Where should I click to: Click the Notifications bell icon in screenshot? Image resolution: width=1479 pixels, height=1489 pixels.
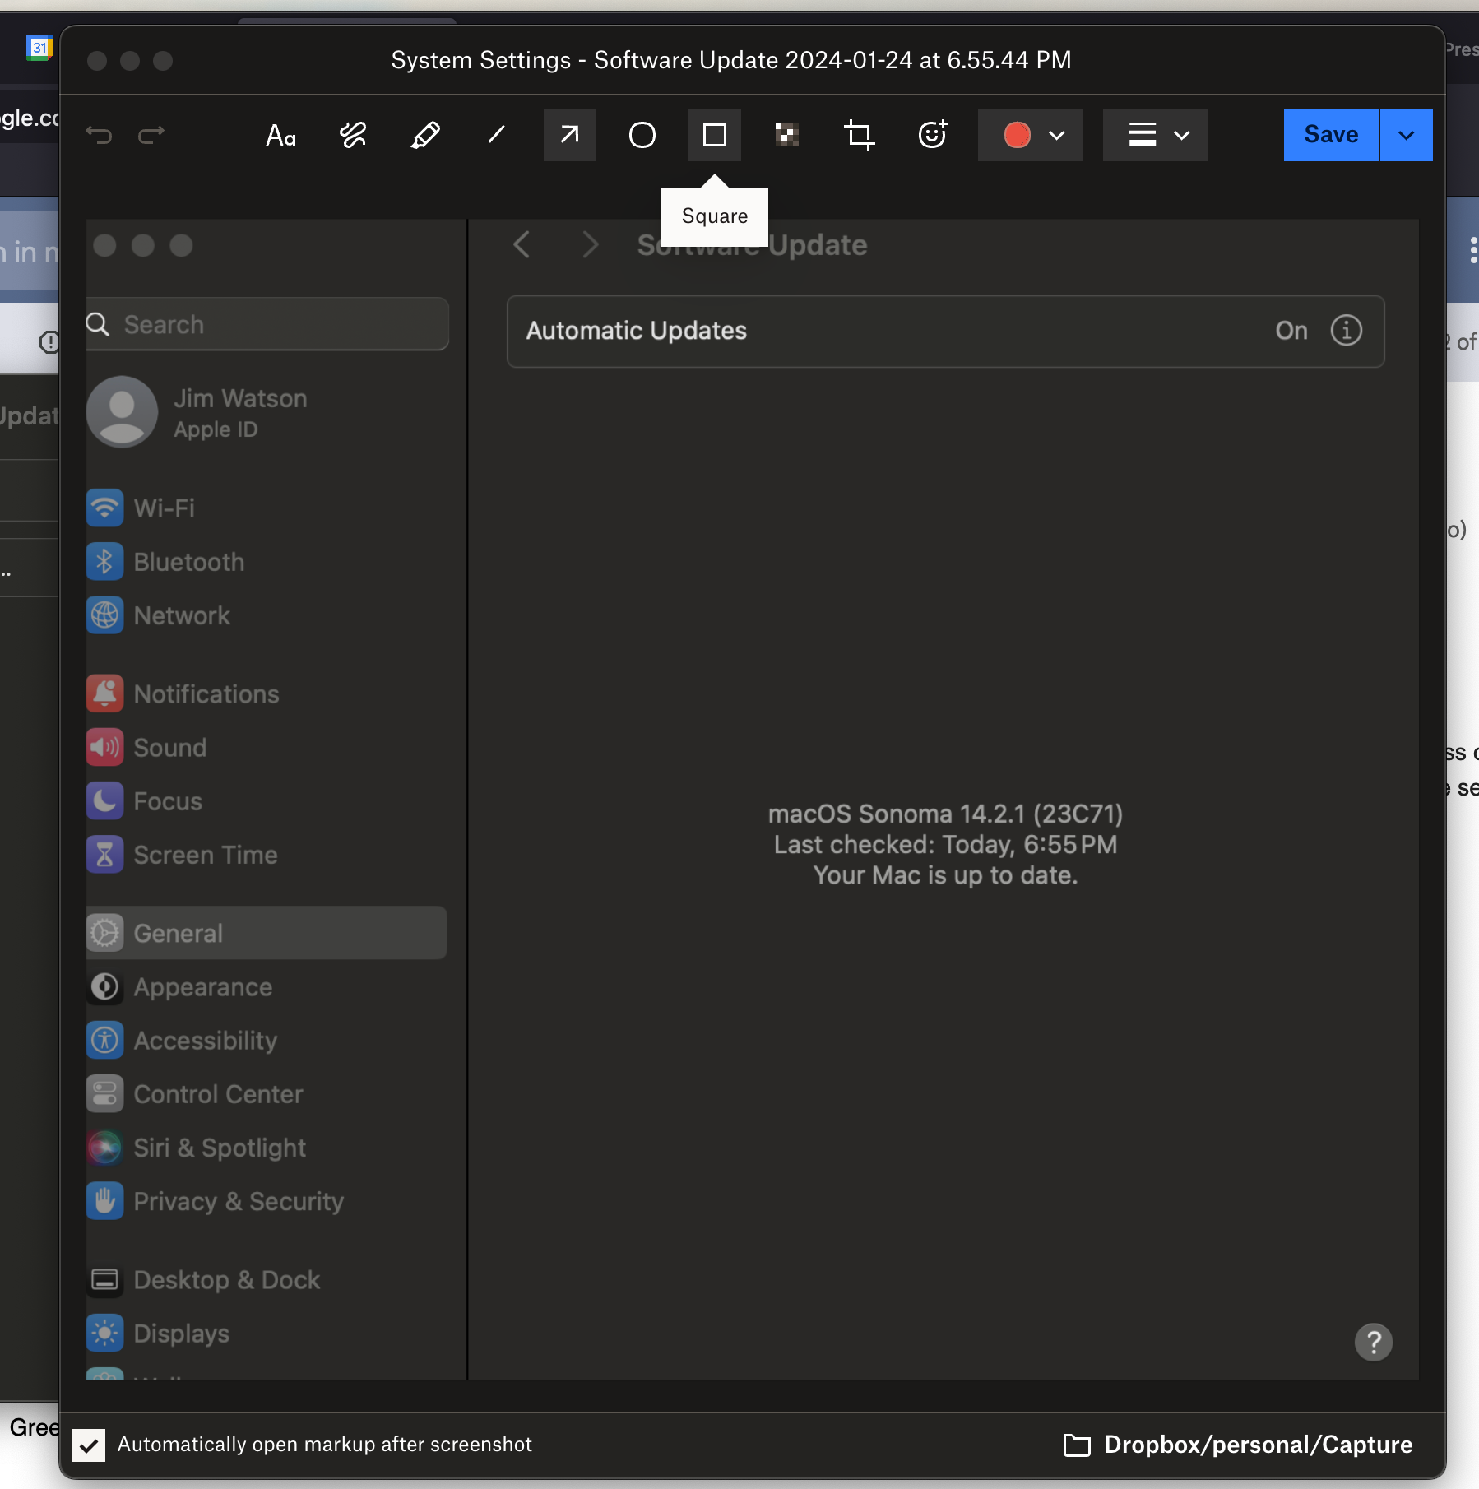[x=105, y=694]
